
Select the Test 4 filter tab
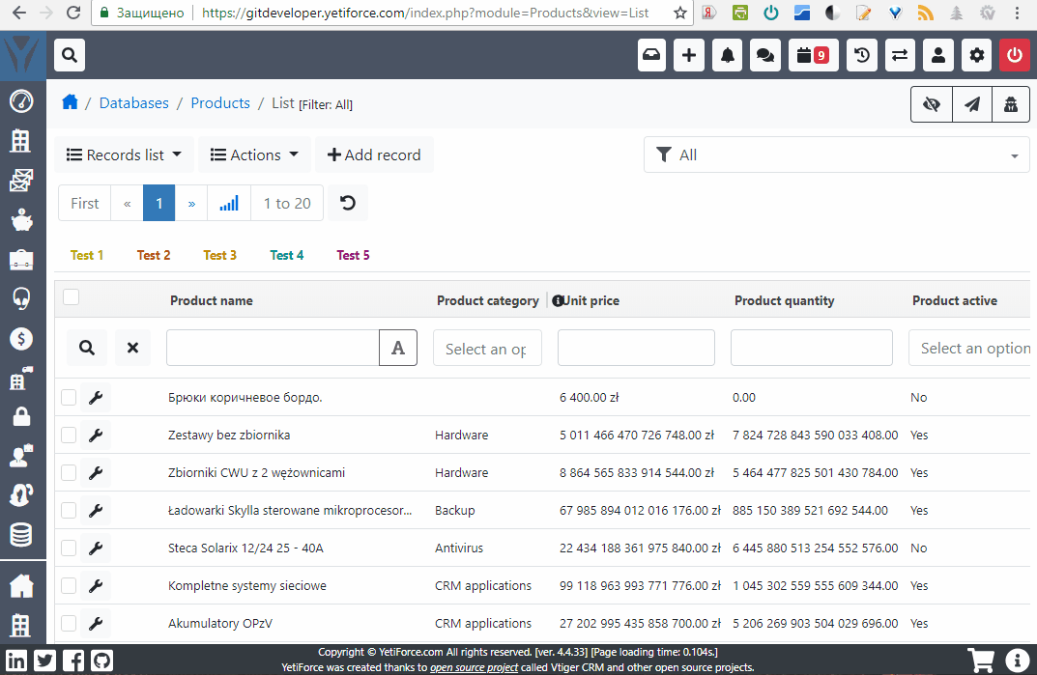(x=286, y=255)
